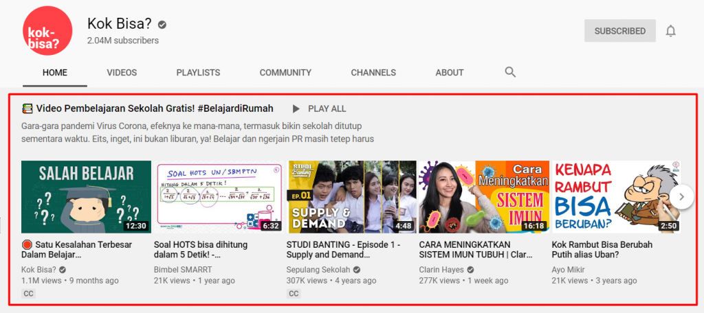The height and width of the screenshot is (313, 704).
Task: Play SISTEM IMUN thumbnail
Action: click(484, 197)
